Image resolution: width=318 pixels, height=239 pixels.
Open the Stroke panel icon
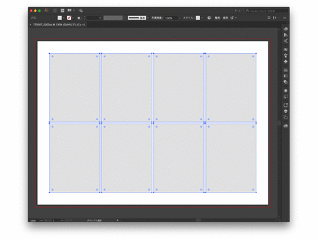(286, 70)
